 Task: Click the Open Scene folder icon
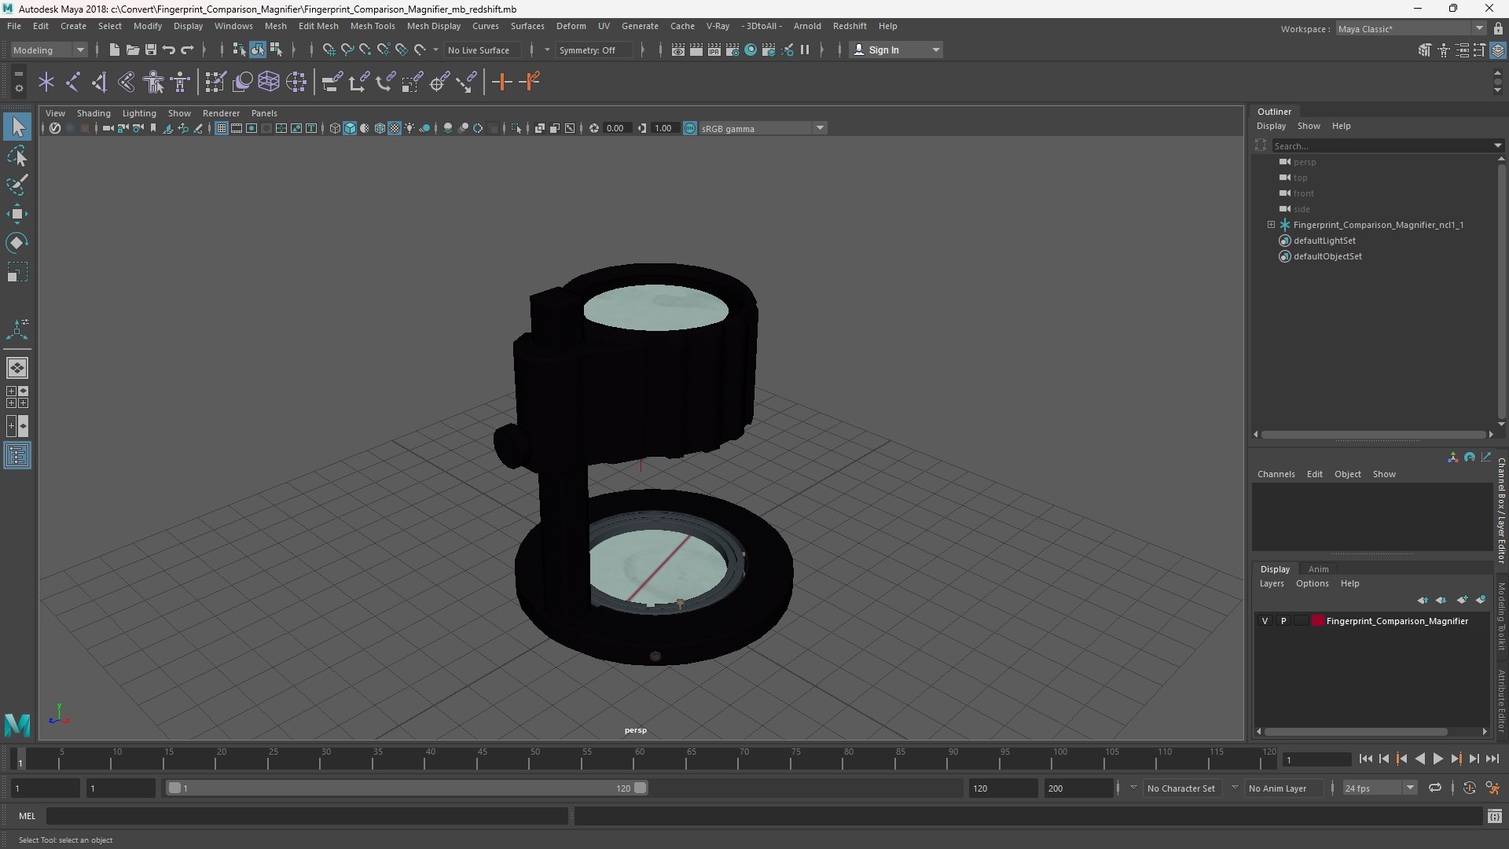click(x=132, y=50)
